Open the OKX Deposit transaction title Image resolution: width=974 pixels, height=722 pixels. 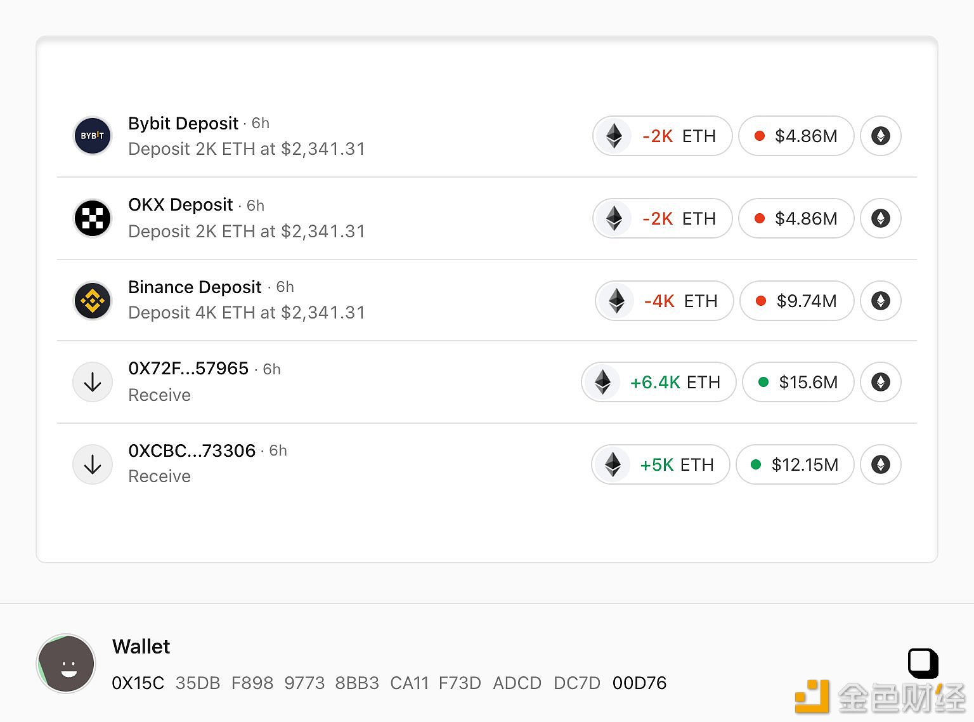[181, 205]
